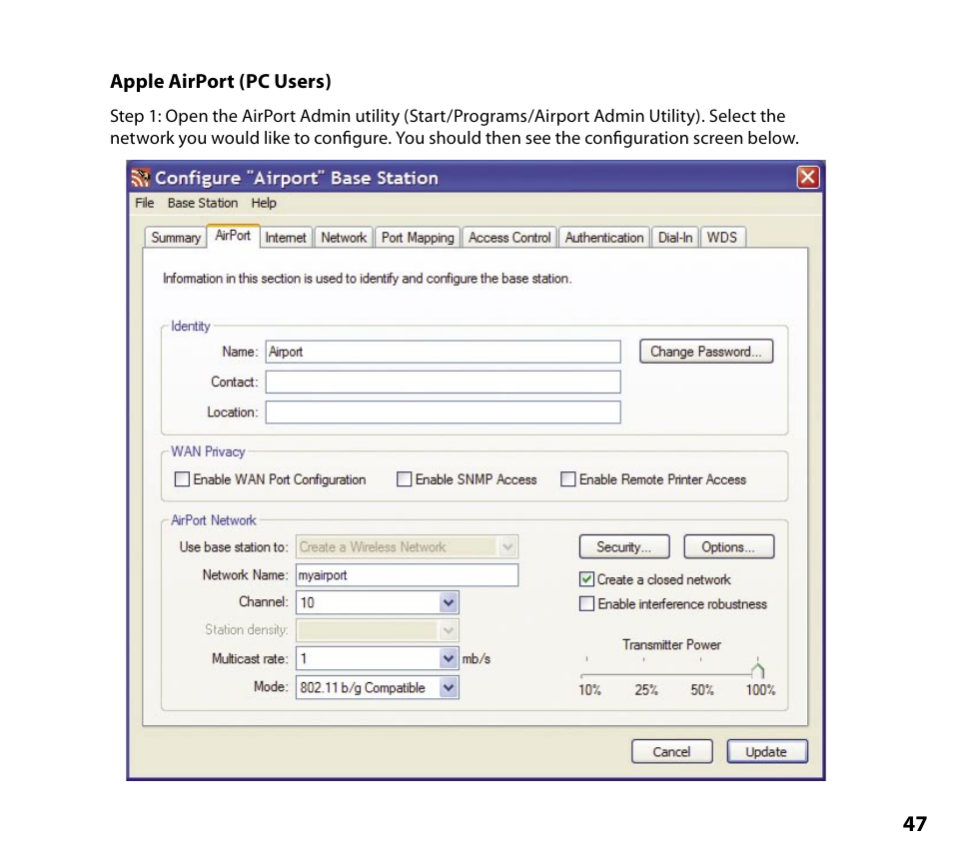Switch to the Authentication tab
953x862 pixels.
[x=604, y=238]
